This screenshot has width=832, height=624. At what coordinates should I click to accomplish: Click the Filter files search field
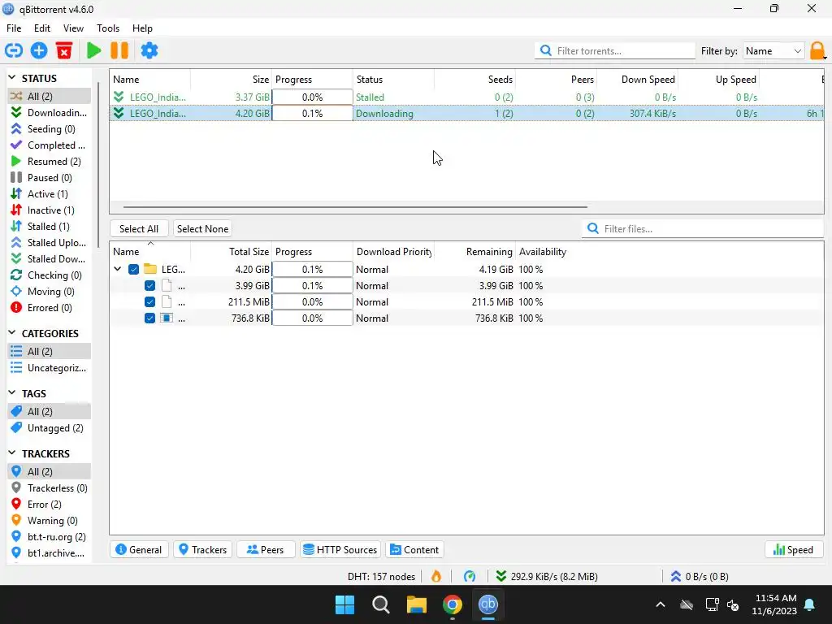[x=703, y=228]
